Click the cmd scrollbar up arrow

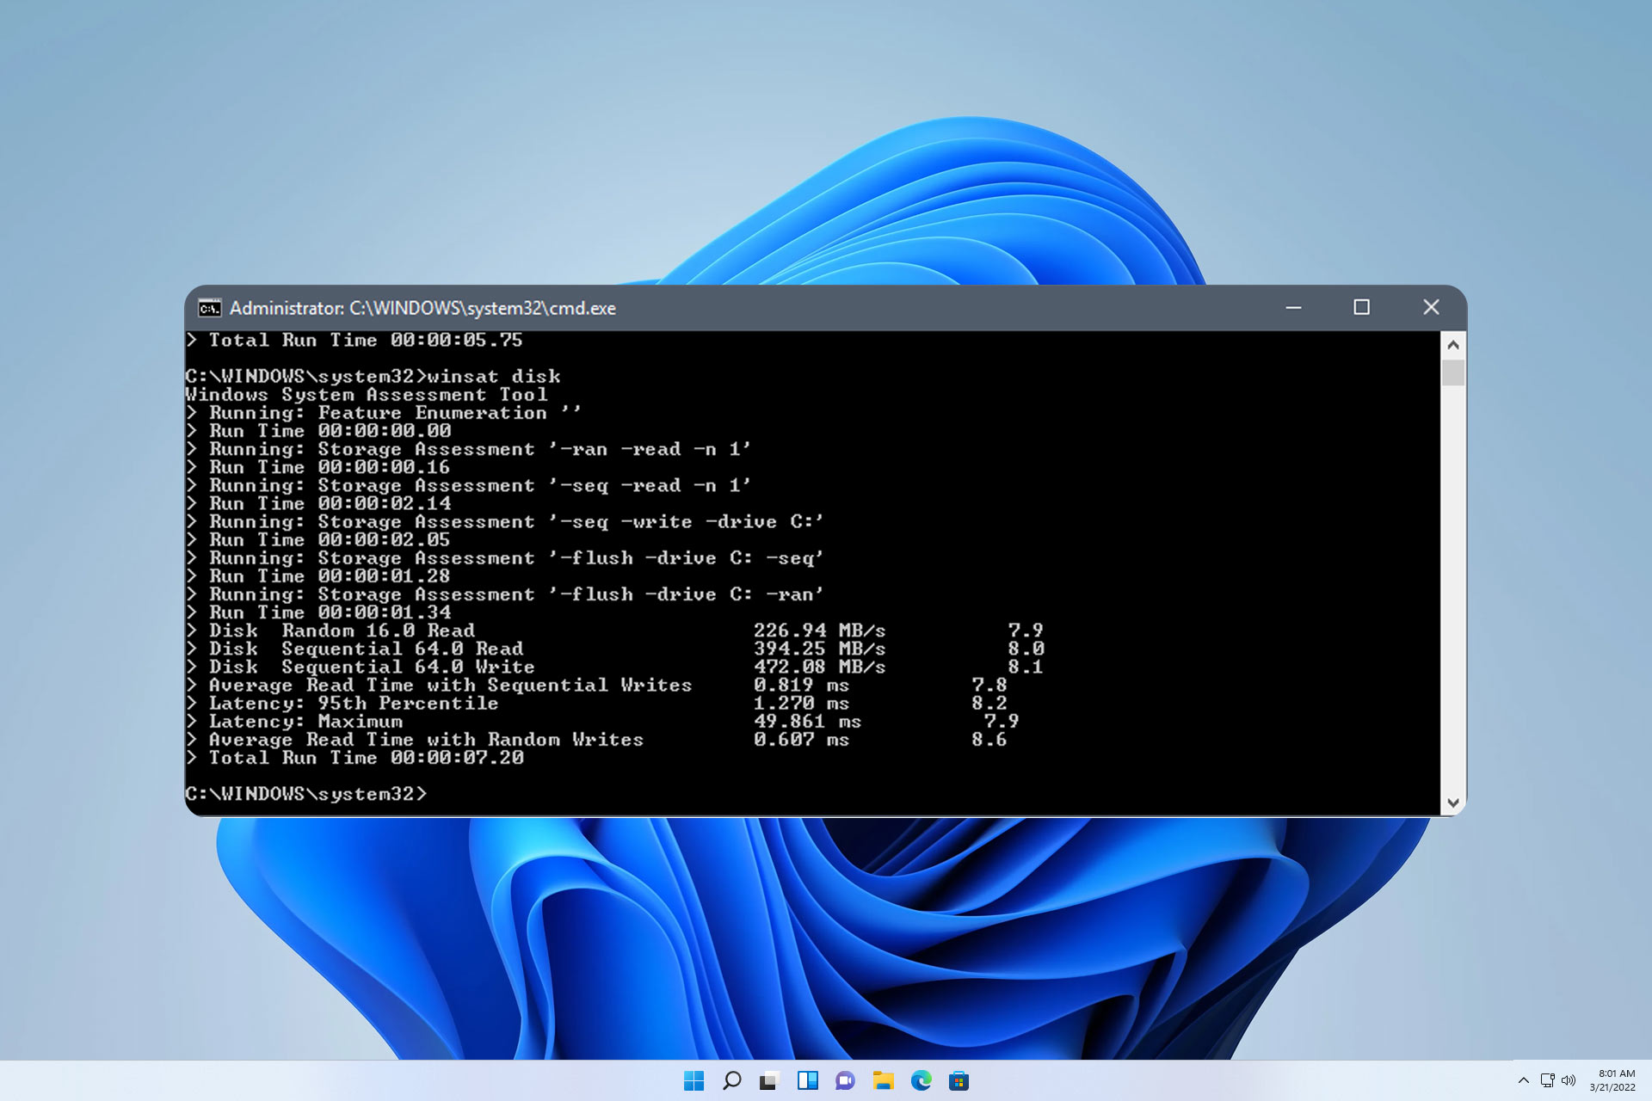[x=1453, y=345]
